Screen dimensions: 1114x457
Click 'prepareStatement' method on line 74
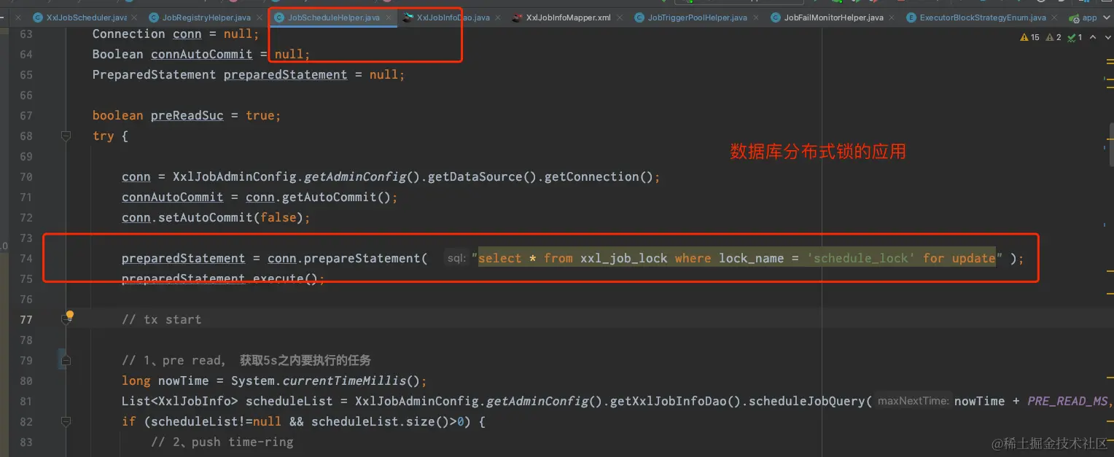tap(362, 258)
